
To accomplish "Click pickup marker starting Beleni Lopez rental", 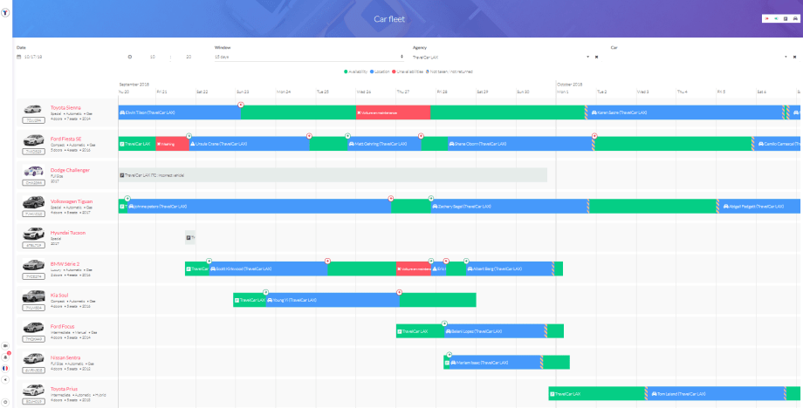I will (444, 323).
